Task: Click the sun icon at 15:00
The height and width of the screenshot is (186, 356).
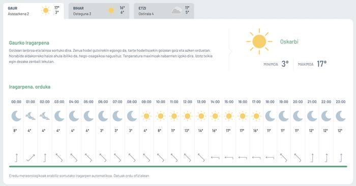Action: pos(229,116)
